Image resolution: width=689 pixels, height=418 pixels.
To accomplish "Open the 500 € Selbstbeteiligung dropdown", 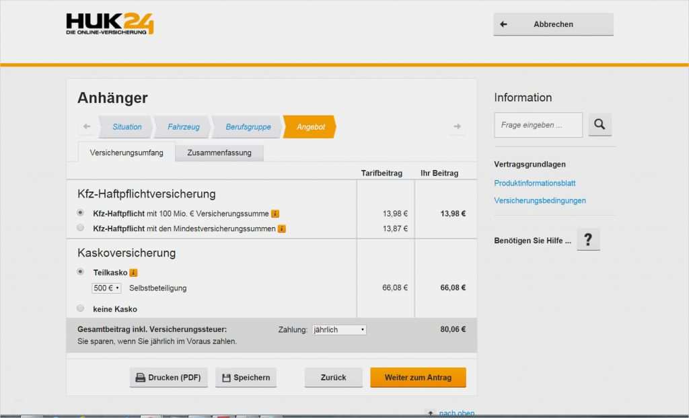I will pos(106,288).
